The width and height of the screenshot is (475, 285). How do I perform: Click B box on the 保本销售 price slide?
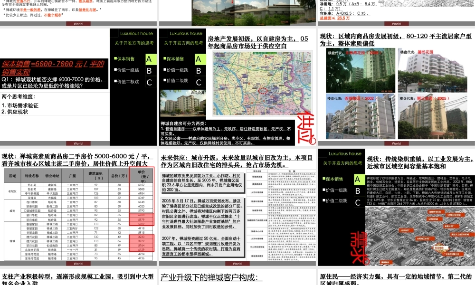click(151, 71)
